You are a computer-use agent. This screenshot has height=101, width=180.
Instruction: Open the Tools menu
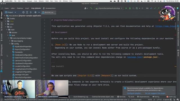pos(56,1)
